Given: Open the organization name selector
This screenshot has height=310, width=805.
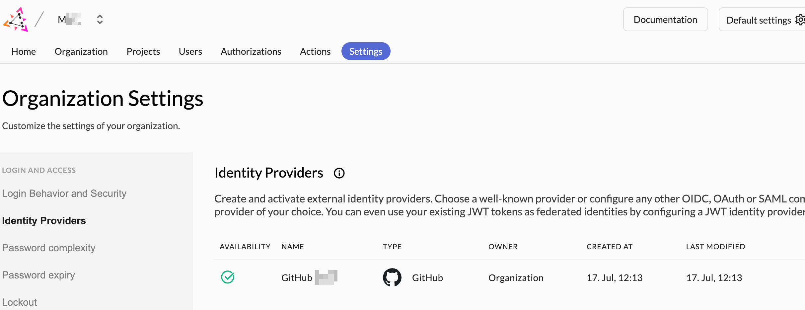Looking at the screenshot, I should click(70, 19).
